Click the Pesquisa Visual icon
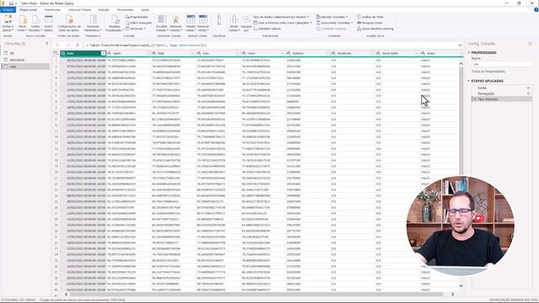 click(x=359, y=23)
